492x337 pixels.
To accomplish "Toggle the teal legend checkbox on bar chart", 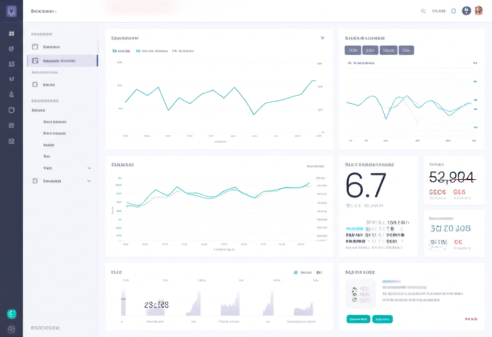I will click(295, 272).
